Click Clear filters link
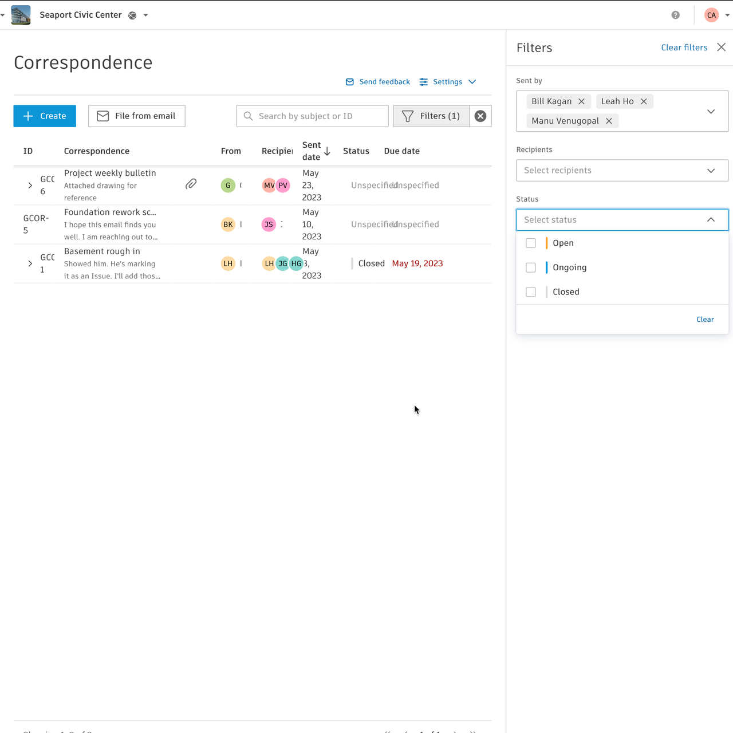This screenshot has height=733, width=733. 684,48
